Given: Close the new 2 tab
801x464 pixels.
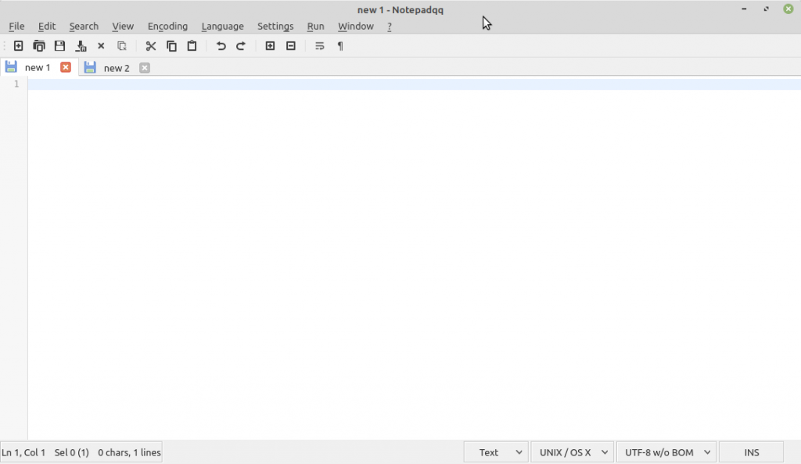Looking at the screenshot, I should pyautogui.click(x=145, y=68).
